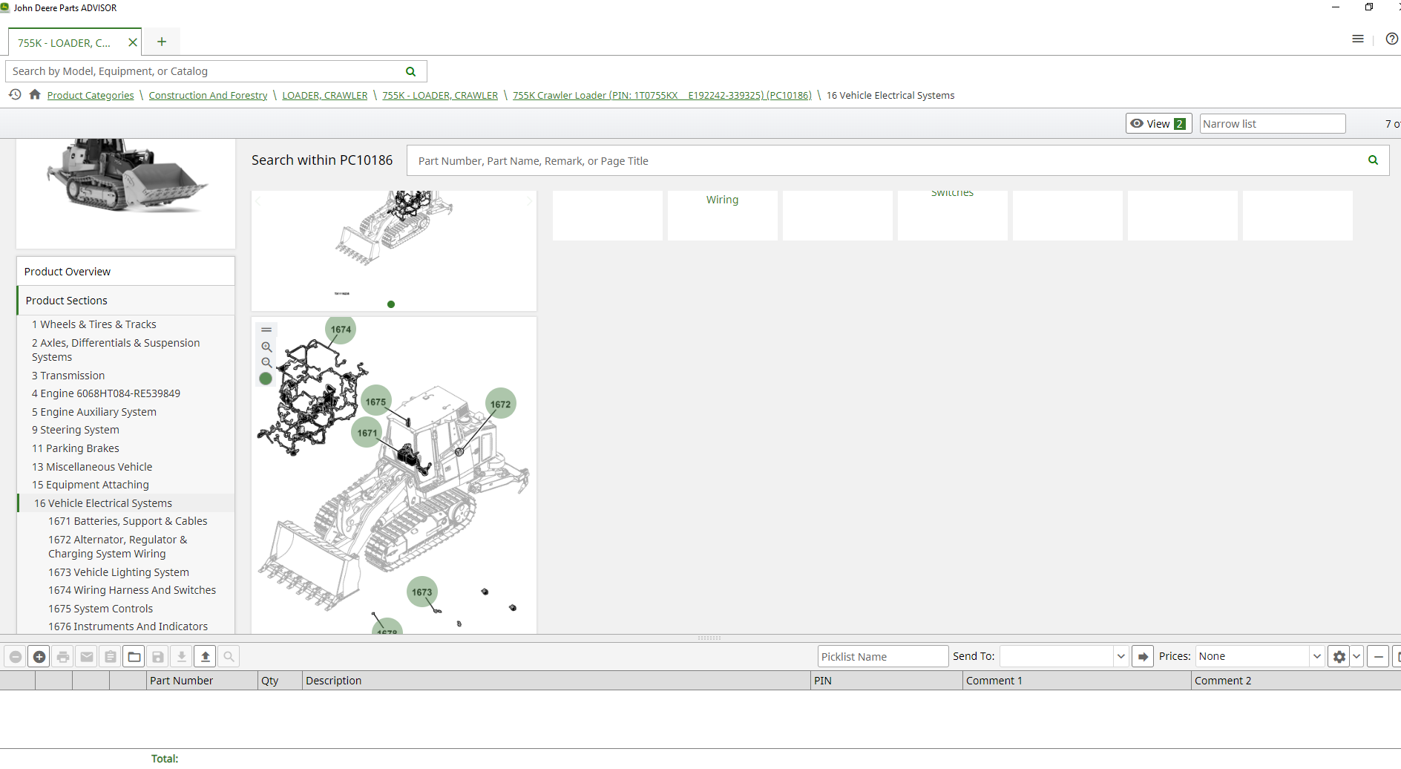Open picklist settings gear icon
The height and width of the screenshot is (769, 1401).
click(1339, 657)
